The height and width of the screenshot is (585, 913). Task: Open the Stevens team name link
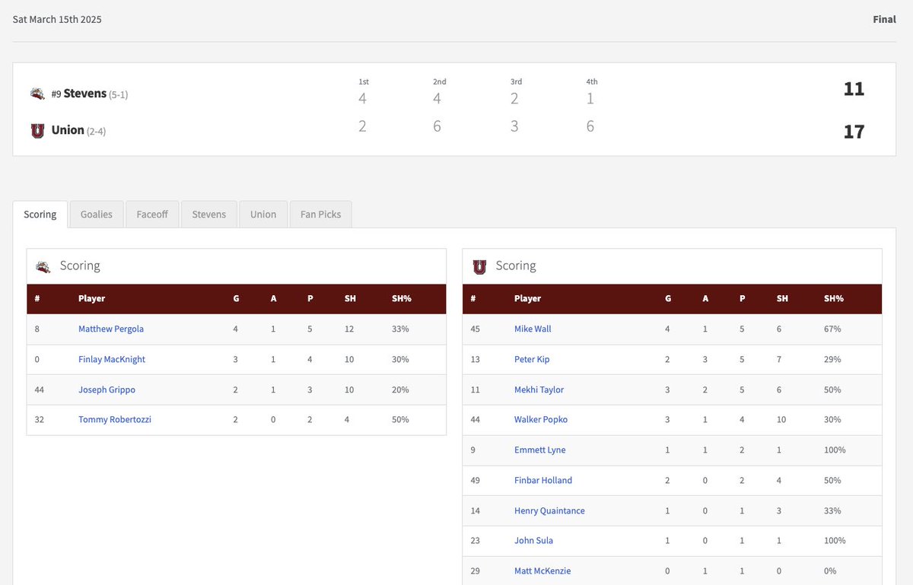(x=85, y=94)
